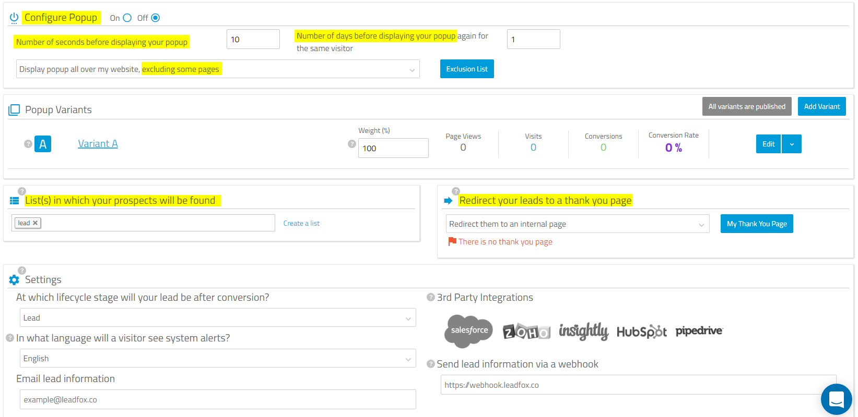
Task: Focus the days before redisplaying popup field
Action: [x=534, y=39]
